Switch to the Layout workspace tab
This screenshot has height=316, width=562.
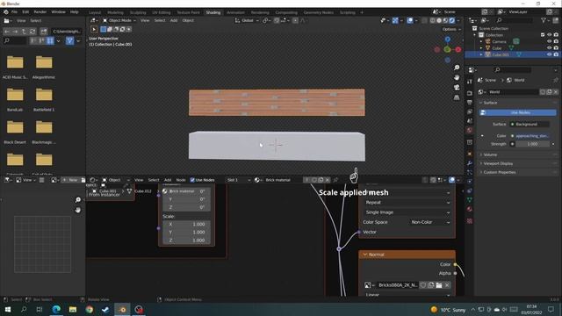[95, 12]
